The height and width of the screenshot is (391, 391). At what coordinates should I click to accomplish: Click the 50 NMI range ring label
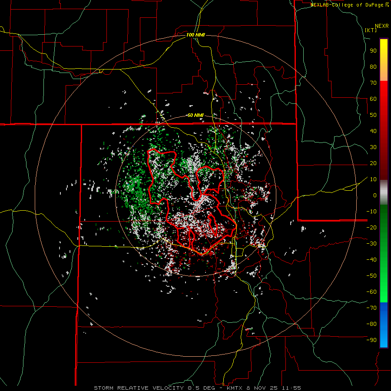pyautogui.click(x=195, y=115)
